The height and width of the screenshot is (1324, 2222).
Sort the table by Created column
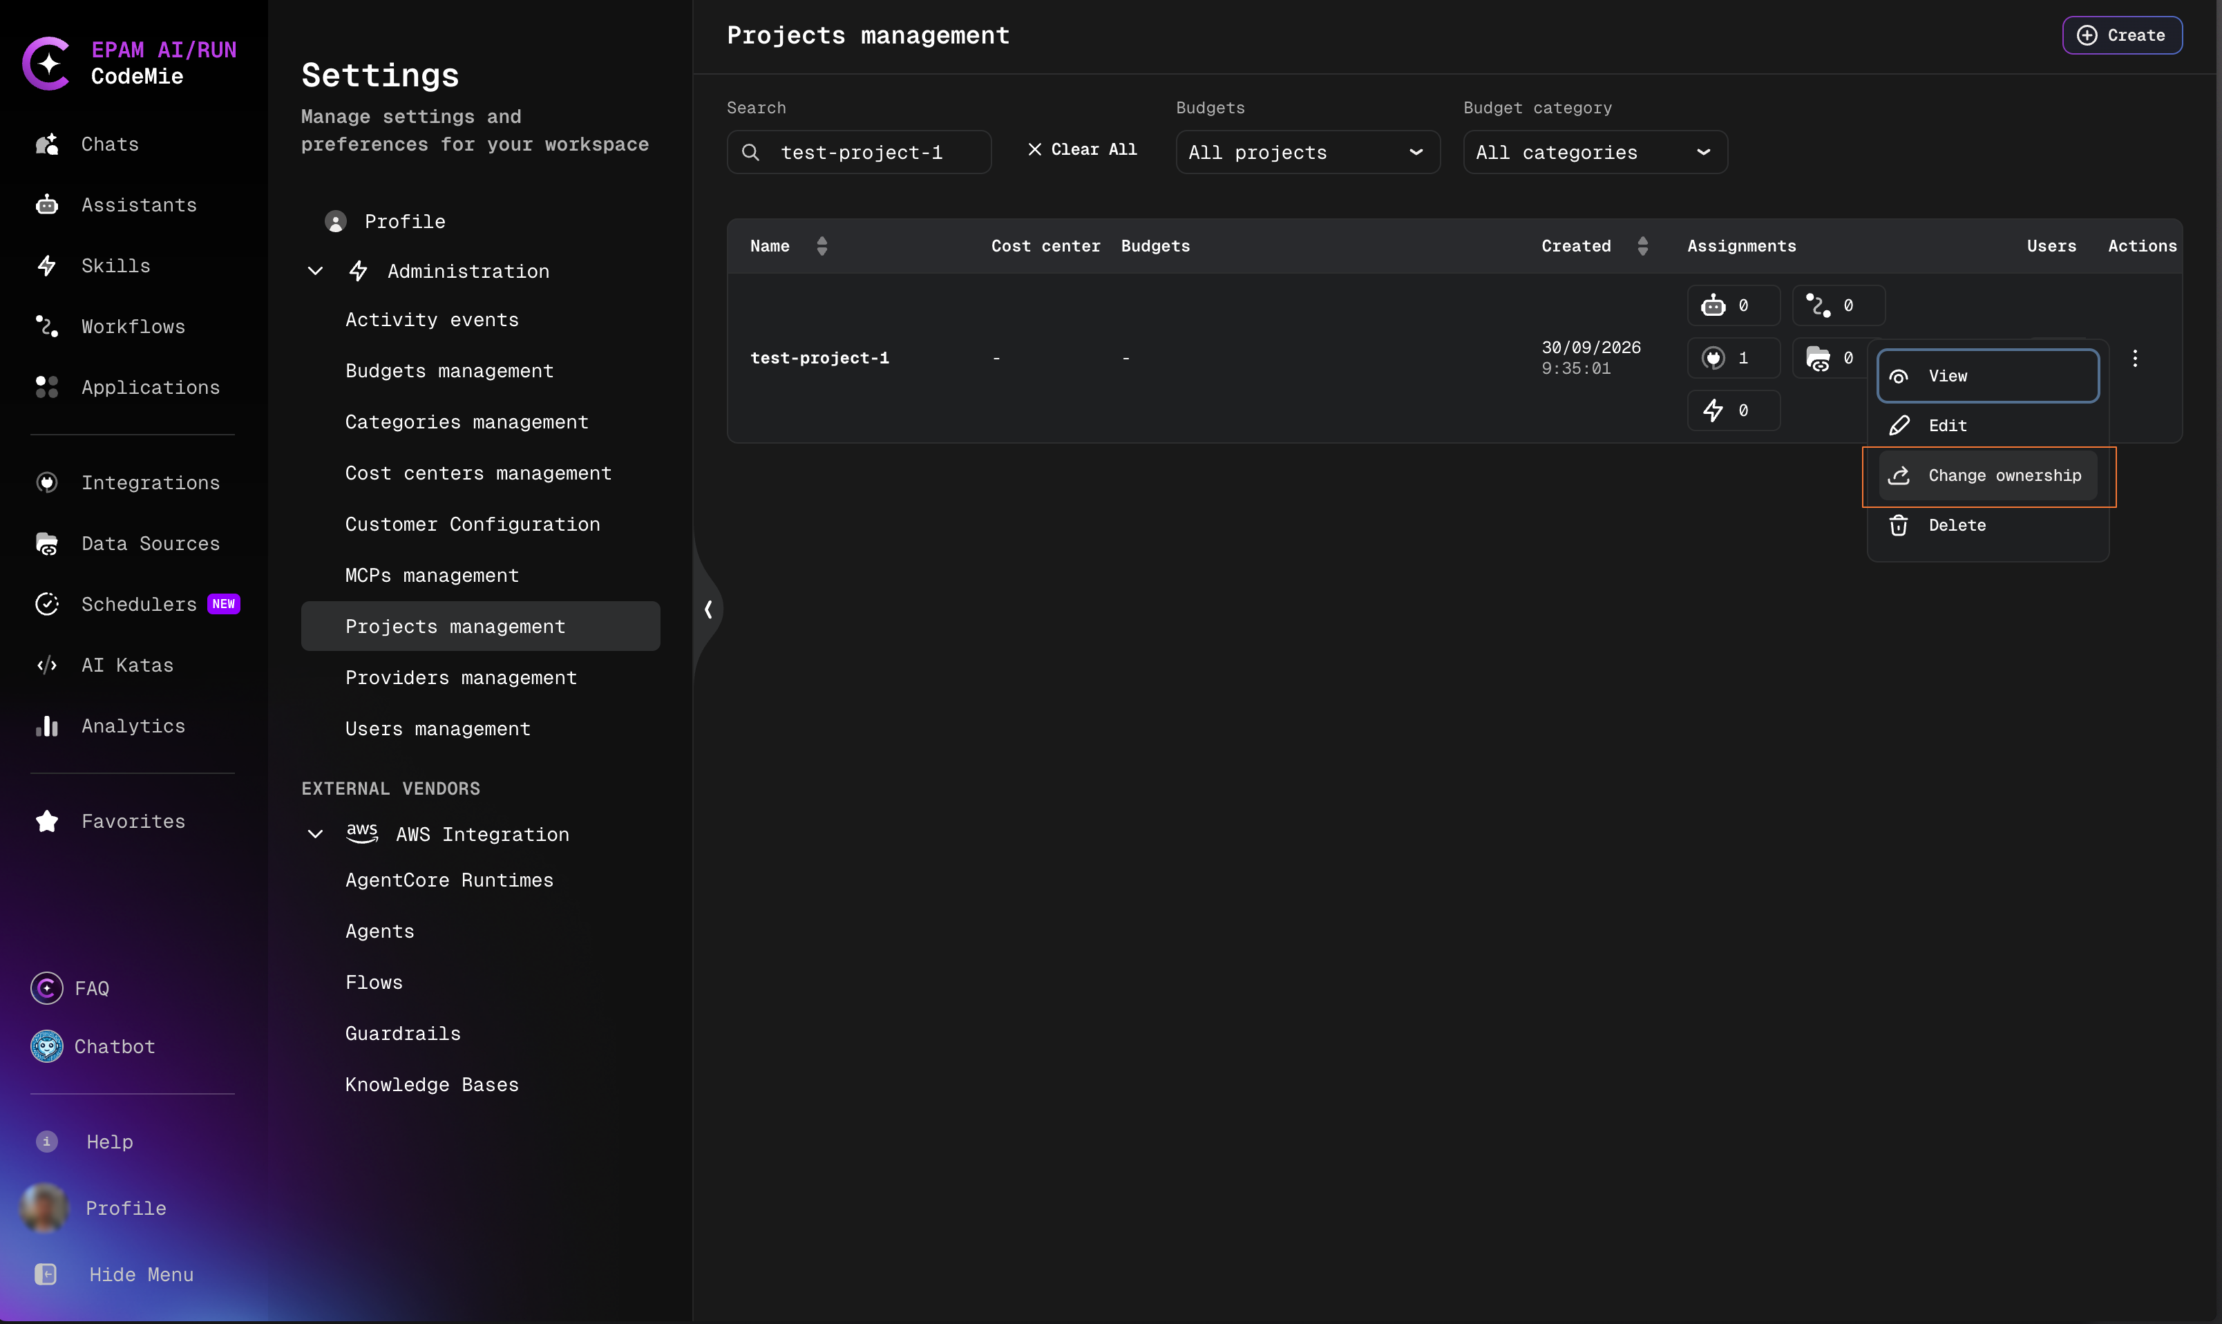(1642, 246)
